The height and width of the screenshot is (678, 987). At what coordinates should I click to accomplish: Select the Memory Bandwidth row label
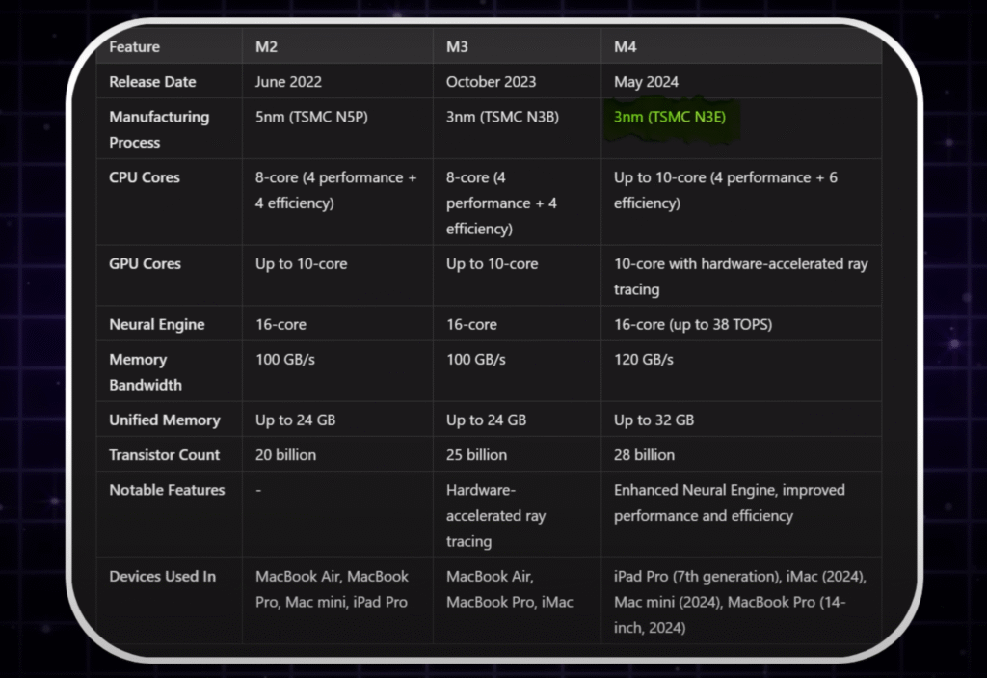point(146,372)
